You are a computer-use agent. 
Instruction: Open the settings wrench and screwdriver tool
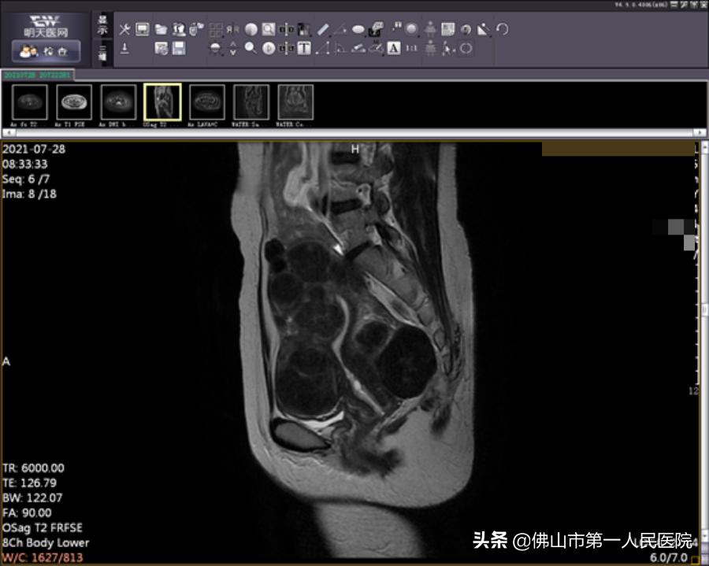click(x=124, y=30)
